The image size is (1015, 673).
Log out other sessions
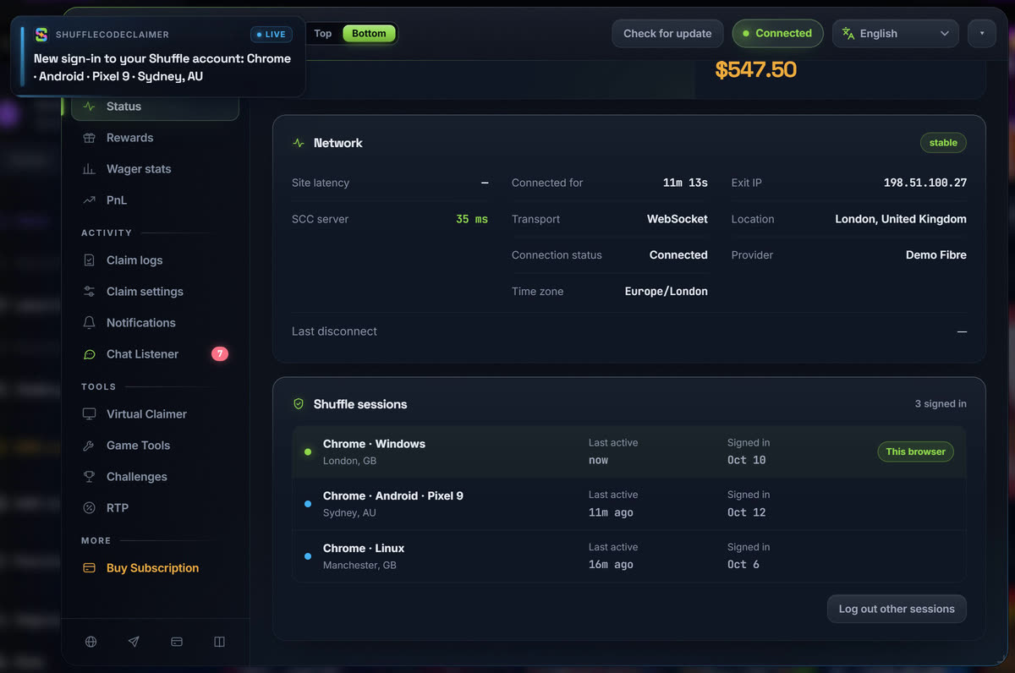pos(897,609)
